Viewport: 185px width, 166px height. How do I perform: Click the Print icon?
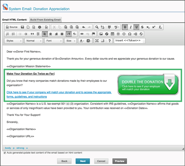(x=40, y=27)
